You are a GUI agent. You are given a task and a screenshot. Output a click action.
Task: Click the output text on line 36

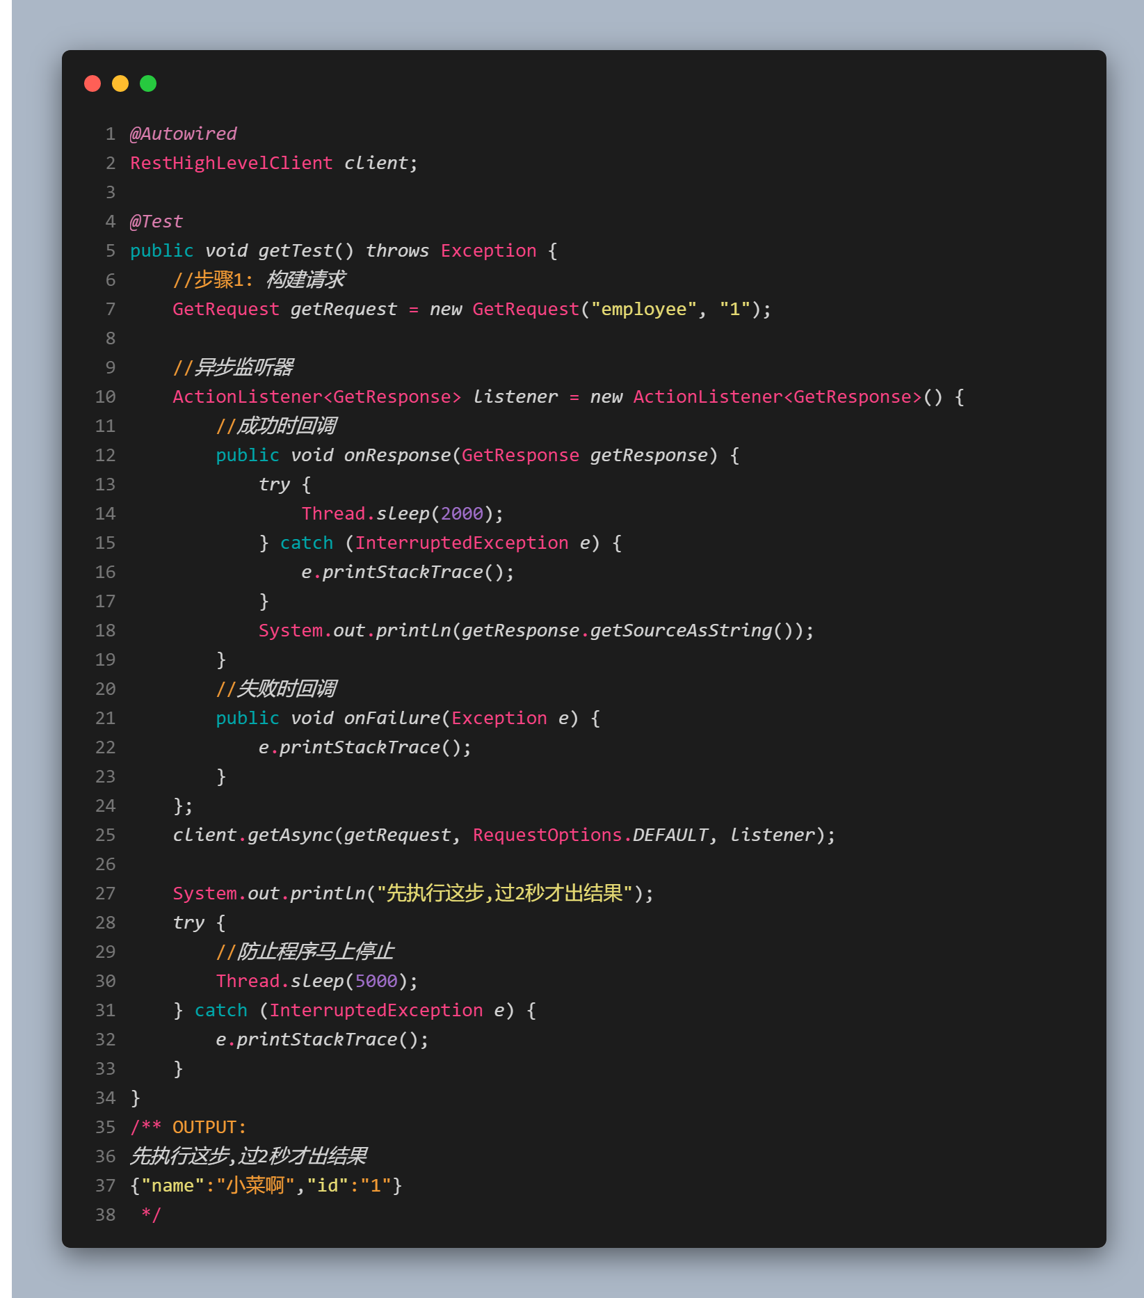249,1156
